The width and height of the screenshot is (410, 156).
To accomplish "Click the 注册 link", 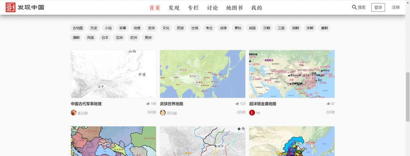I will [x=396, y=7].
